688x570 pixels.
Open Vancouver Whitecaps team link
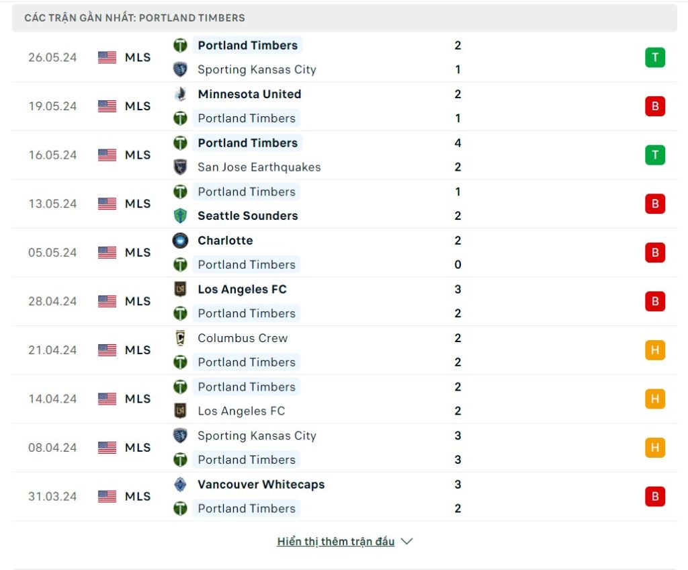coord(261,485)
